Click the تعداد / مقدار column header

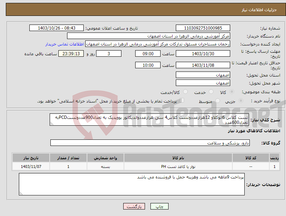[68, 158]
